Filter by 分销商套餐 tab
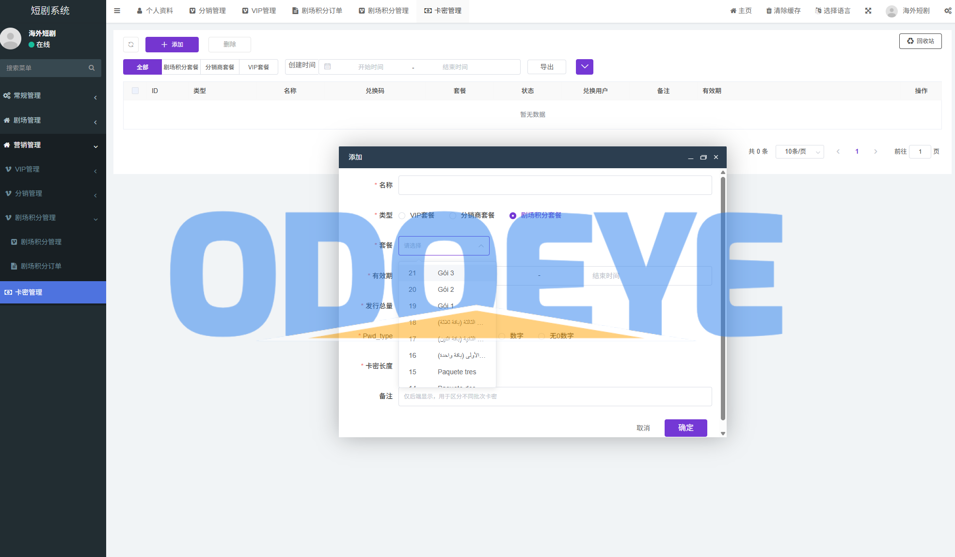Viewport: 955px width, 557px height. [220, 67]
